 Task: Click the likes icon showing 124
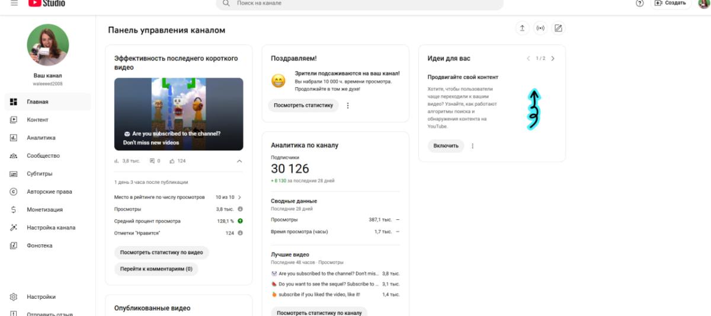[x=172, y=161]
